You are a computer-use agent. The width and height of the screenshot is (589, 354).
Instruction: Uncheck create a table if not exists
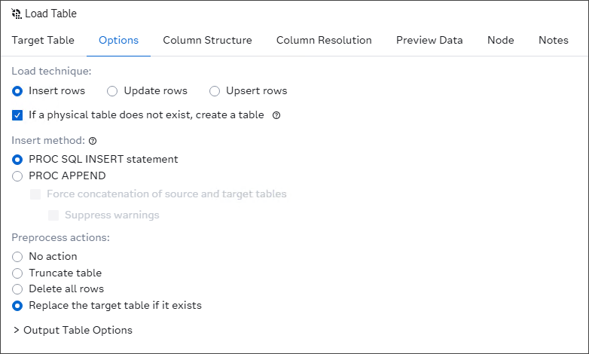[x=17, y=115]
